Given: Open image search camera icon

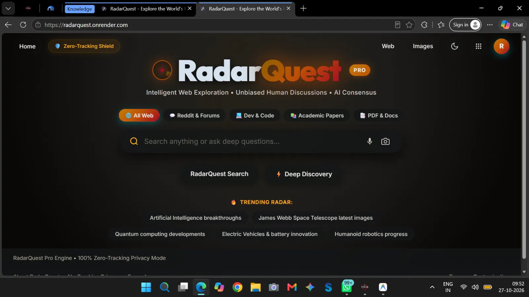Looking at the screenshot, I should pos(385,141).
